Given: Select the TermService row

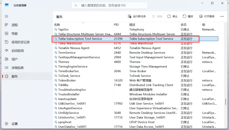Looking at the screenshot, I should click(x=136, y=53).
